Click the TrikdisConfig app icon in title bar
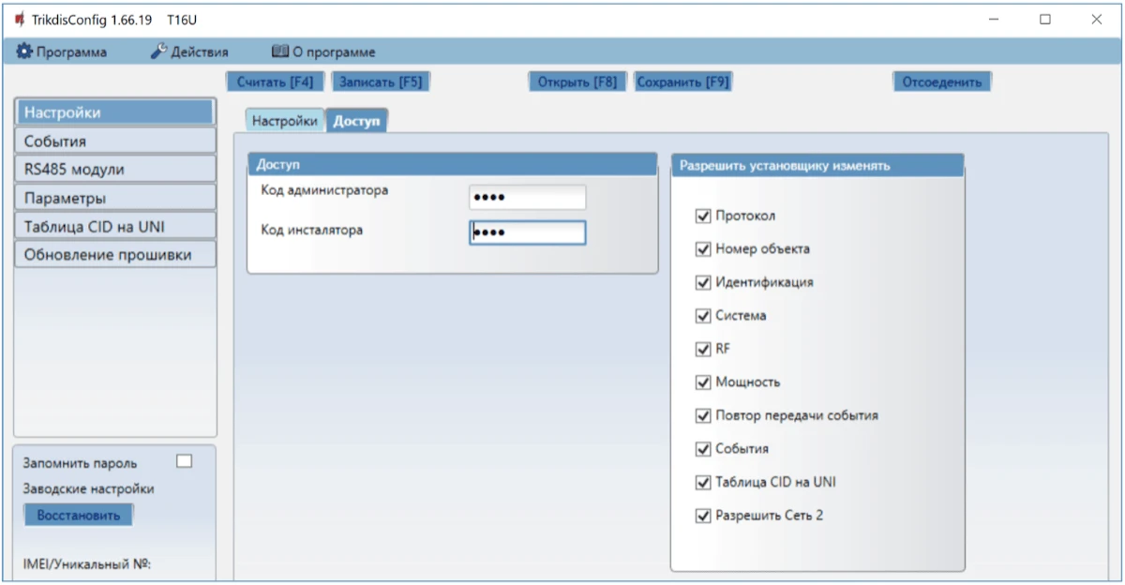1125x585 pixels. tap(19, 19)
